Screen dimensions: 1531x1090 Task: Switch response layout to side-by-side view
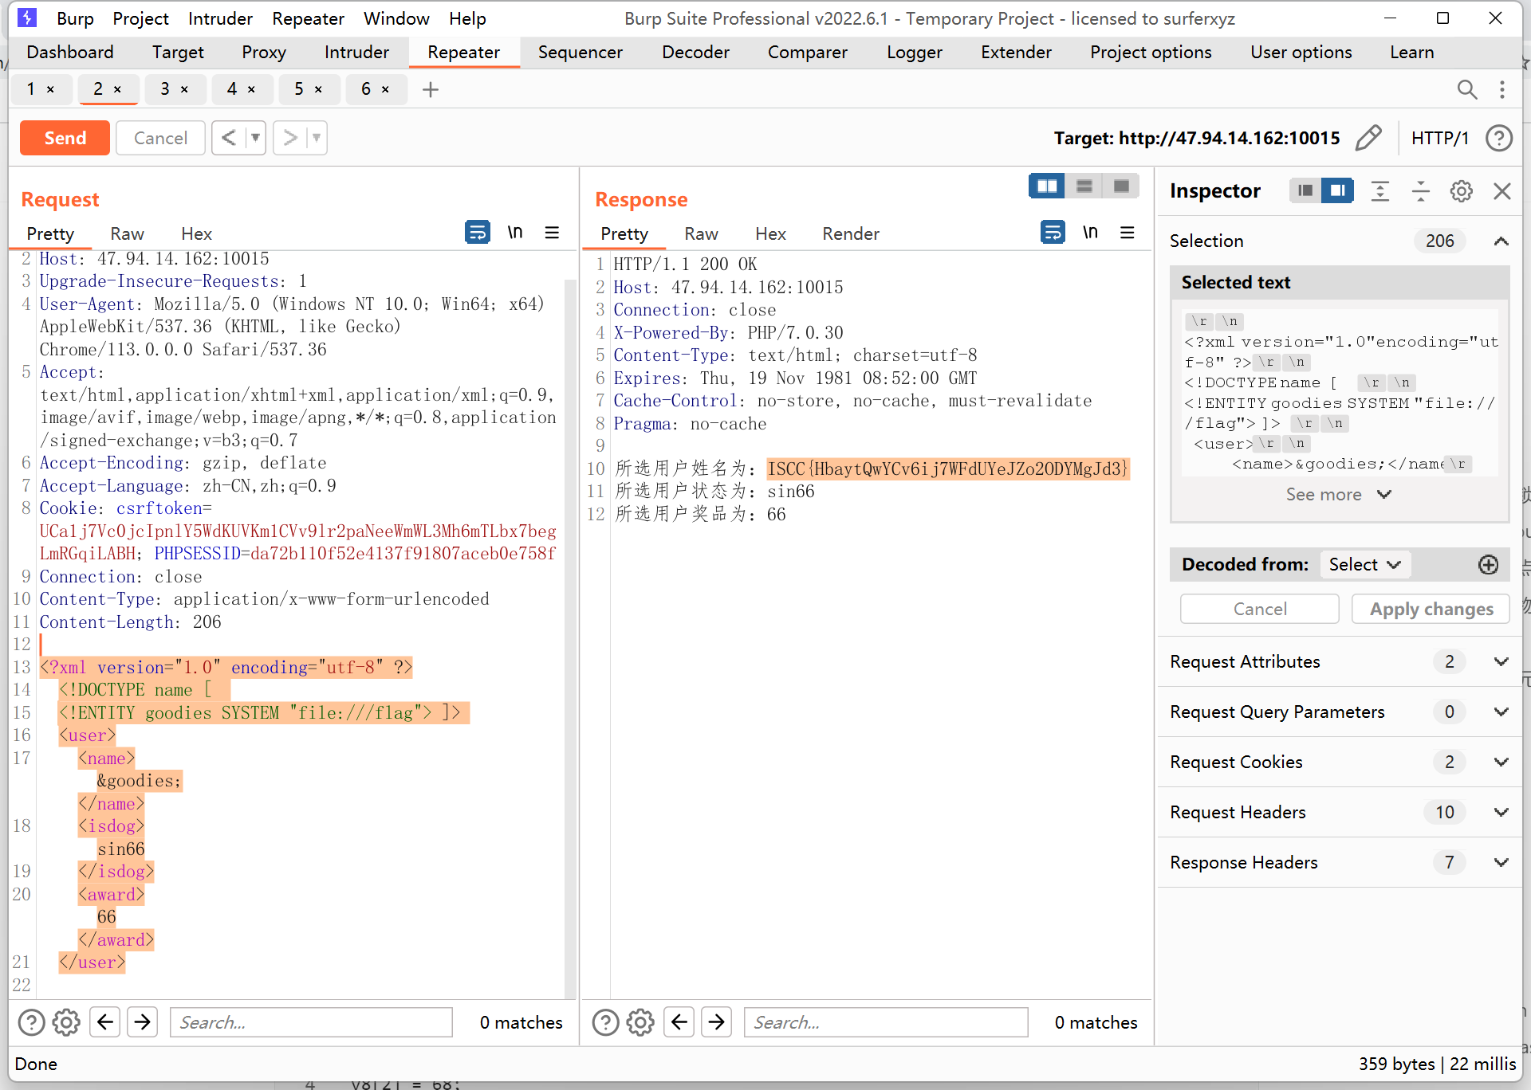coord(1046,186)
